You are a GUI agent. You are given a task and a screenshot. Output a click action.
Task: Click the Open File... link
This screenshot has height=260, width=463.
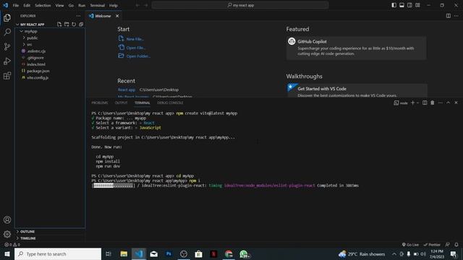(136, 48)
